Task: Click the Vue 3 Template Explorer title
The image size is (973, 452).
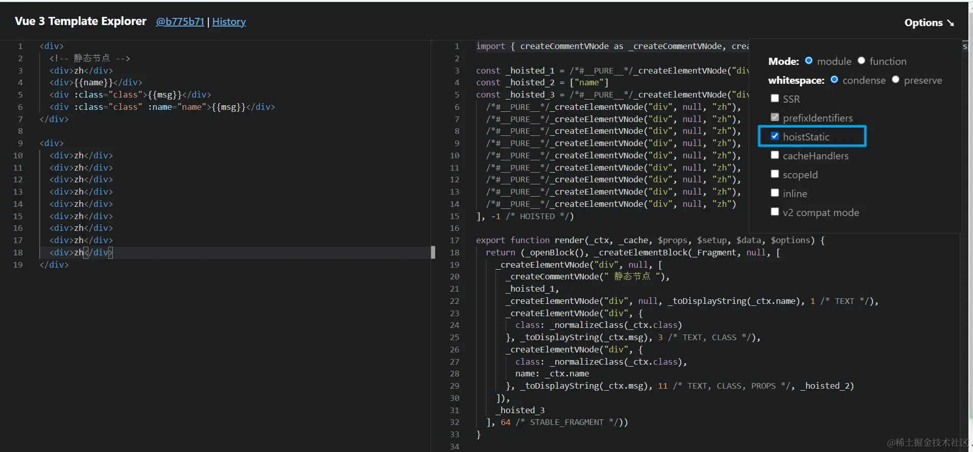Action: click(81, 21)
